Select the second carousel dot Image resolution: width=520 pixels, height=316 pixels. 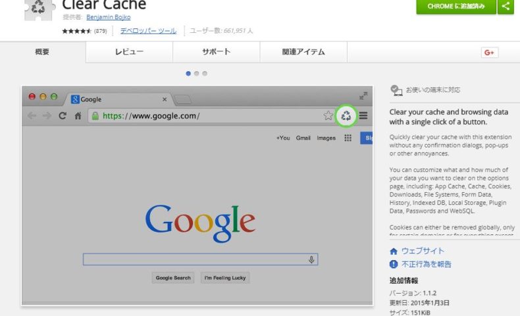[x=196, y=73]
